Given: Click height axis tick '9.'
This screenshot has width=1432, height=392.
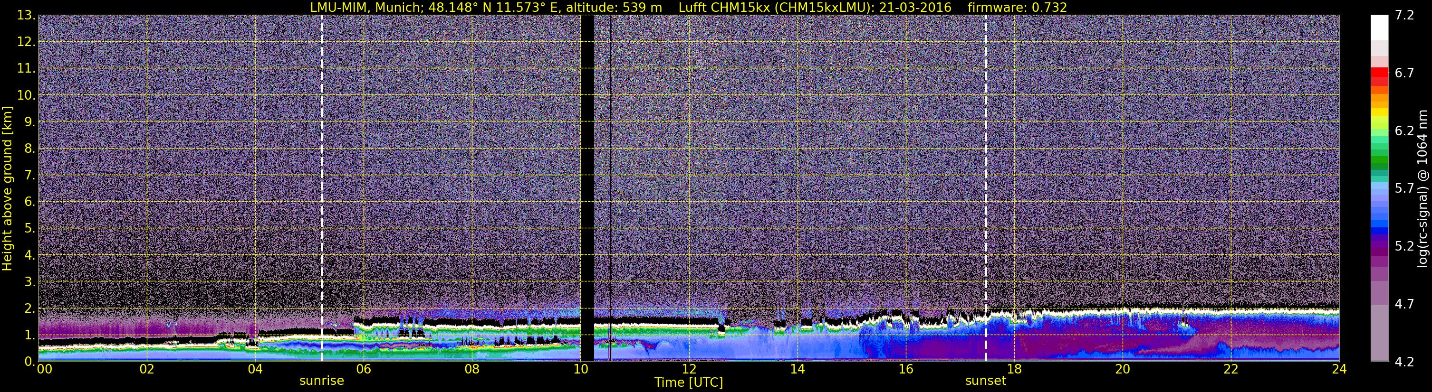Looking at the screenshot, I should coord(29,122).
